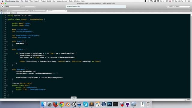Collapse the Update() method fold marker

click(7, 49)
